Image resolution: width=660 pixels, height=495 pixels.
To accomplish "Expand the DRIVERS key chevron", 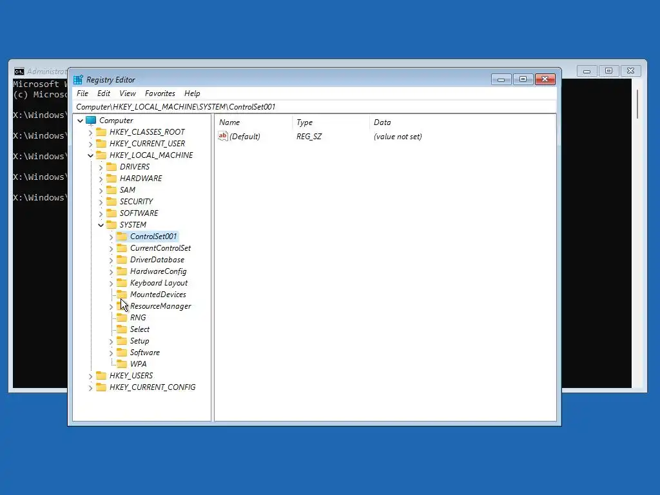I will pos(101,168).
